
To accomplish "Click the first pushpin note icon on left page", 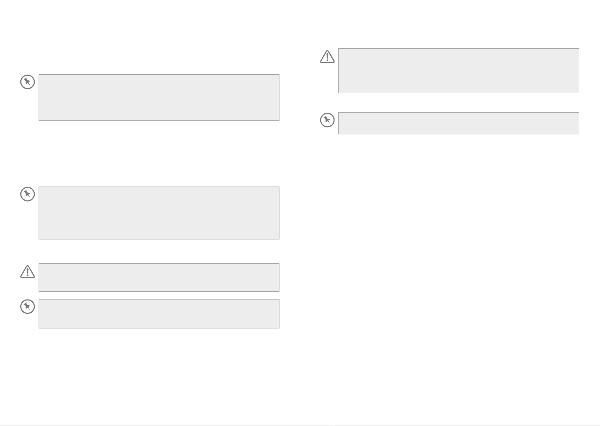I will [28, 82].
